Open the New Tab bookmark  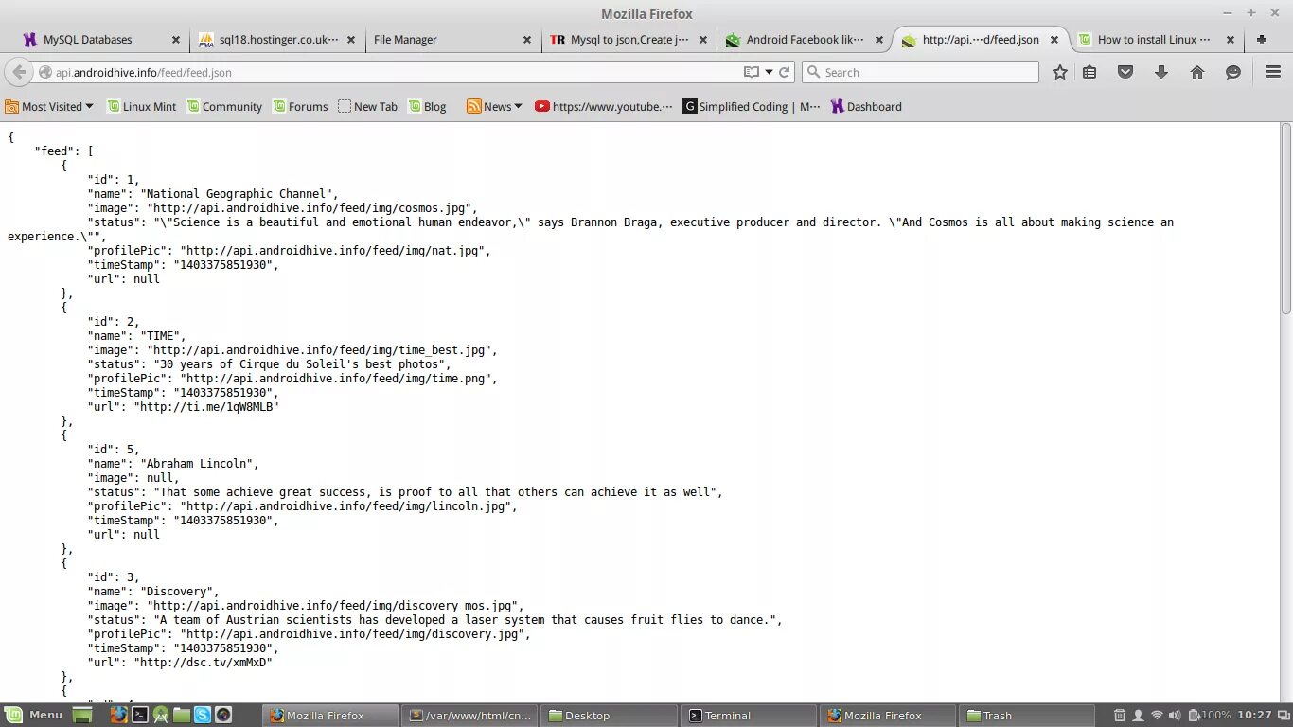click(x=367, y=107)
